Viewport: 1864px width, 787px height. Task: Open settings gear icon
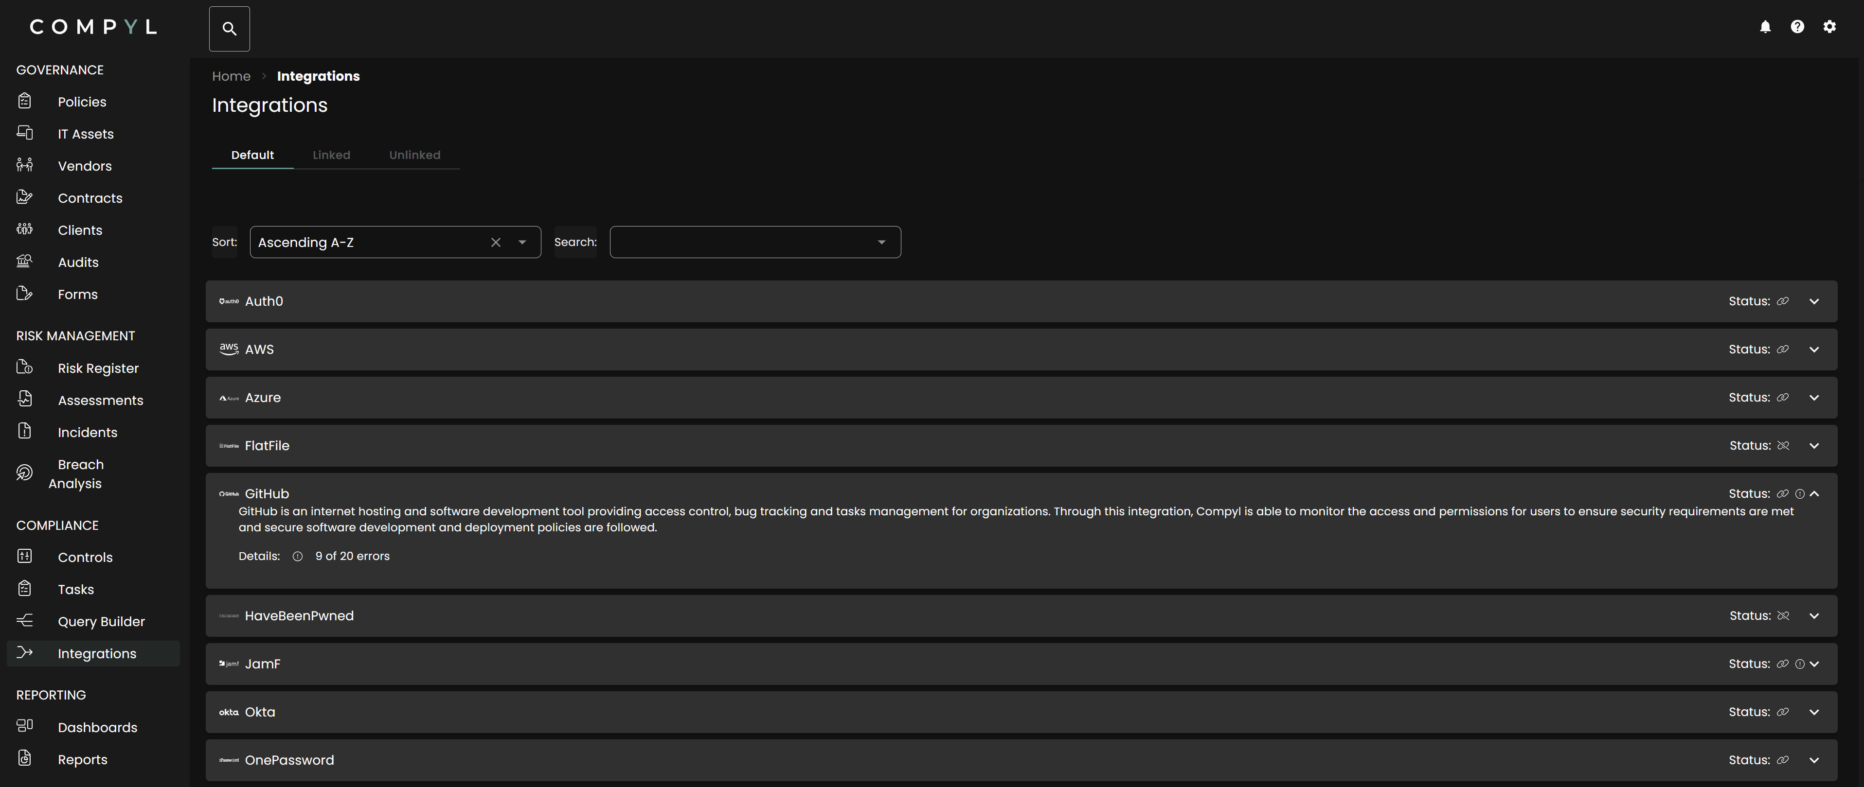click(x=1829, y=27)
